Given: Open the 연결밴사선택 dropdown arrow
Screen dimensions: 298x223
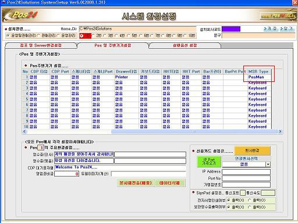Looking at the screenshot, I should [268, 164].
